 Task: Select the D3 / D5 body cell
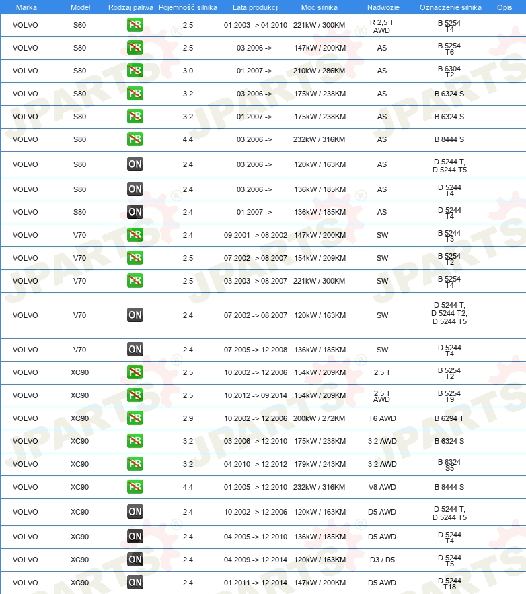tap(382, 560)
